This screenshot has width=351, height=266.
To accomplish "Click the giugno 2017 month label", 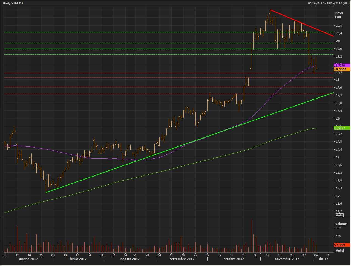I will [x=28, y=259].
